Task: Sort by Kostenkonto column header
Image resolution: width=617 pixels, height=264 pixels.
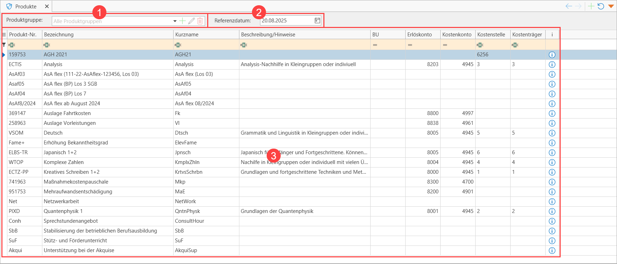Action: pos(458,35)
